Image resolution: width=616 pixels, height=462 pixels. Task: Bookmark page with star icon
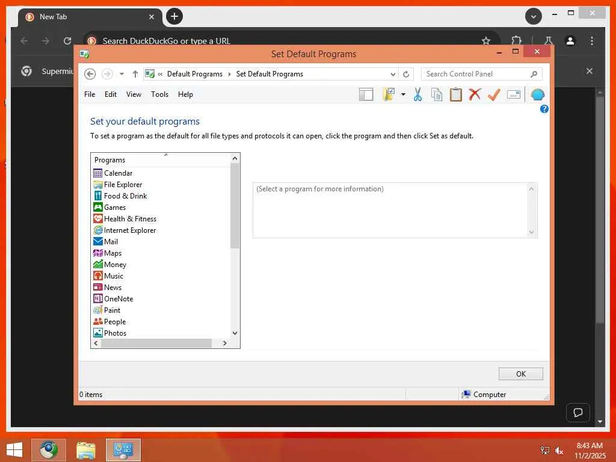click(x=486, y=41)
